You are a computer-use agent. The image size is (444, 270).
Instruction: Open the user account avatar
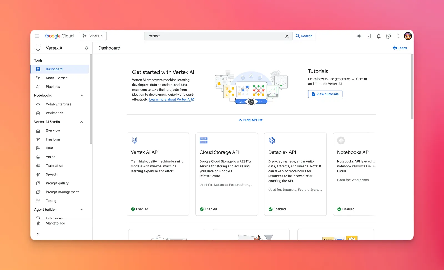point(408,36)
